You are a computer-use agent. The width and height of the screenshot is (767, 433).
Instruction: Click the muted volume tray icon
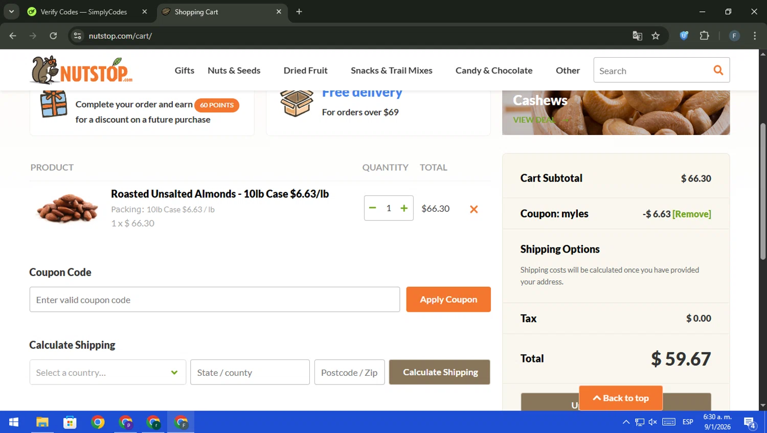tap(653, 422)
